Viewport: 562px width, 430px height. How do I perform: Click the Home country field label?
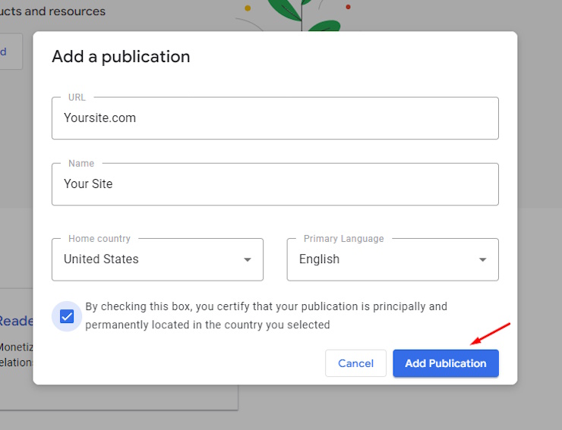click(x=99, y=239)
